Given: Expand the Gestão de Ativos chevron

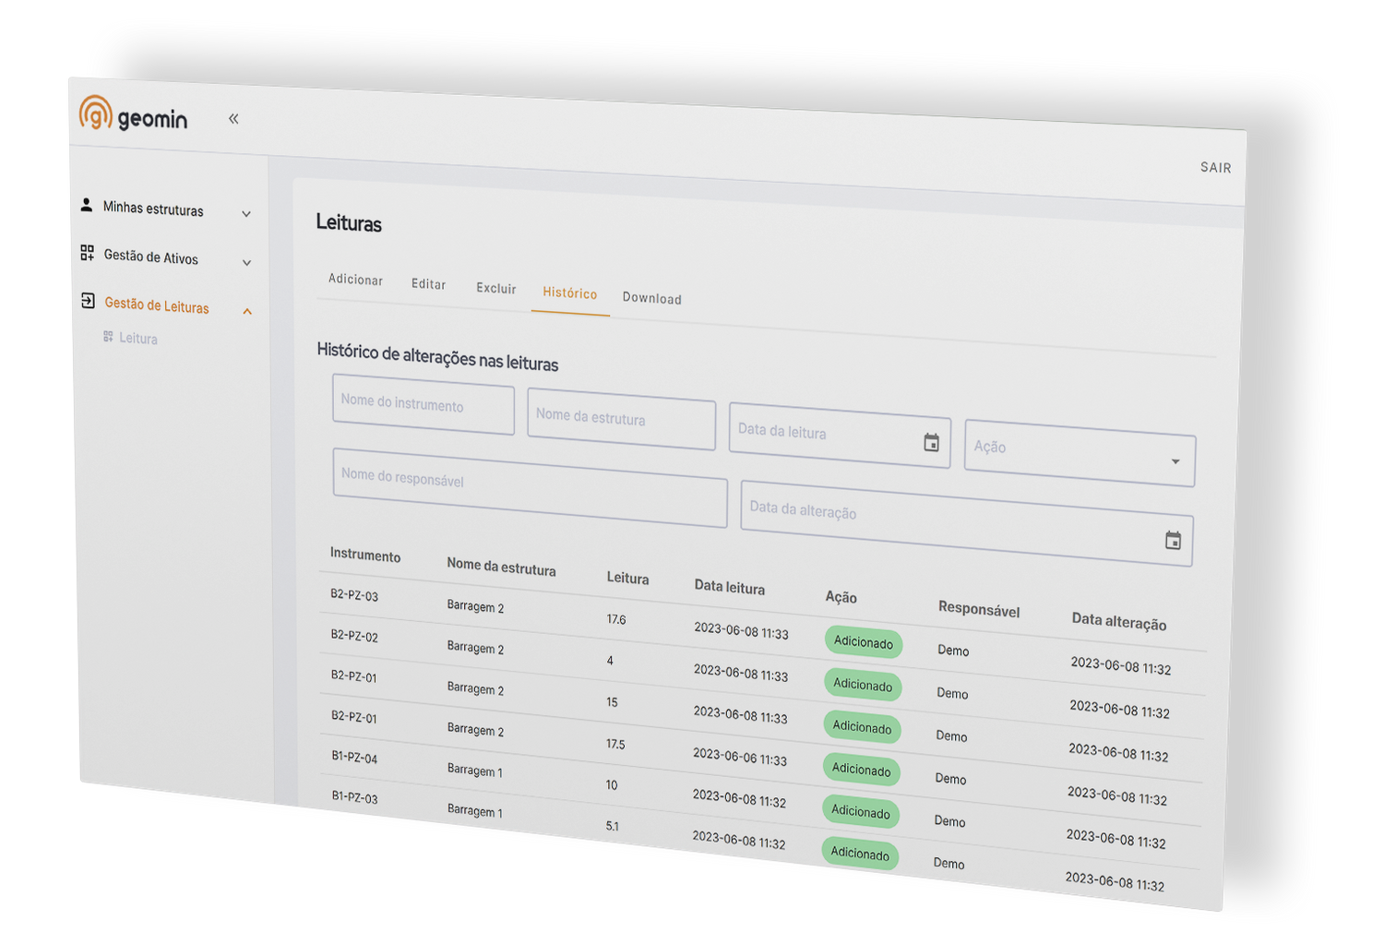Looking at the screenshot, I should (x=246, y=263).
